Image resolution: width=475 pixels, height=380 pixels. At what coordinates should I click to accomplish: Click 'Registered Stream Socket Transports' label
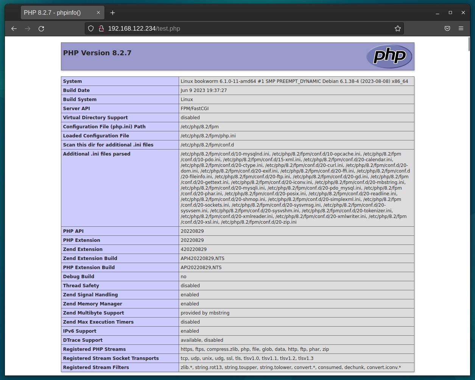111,358
